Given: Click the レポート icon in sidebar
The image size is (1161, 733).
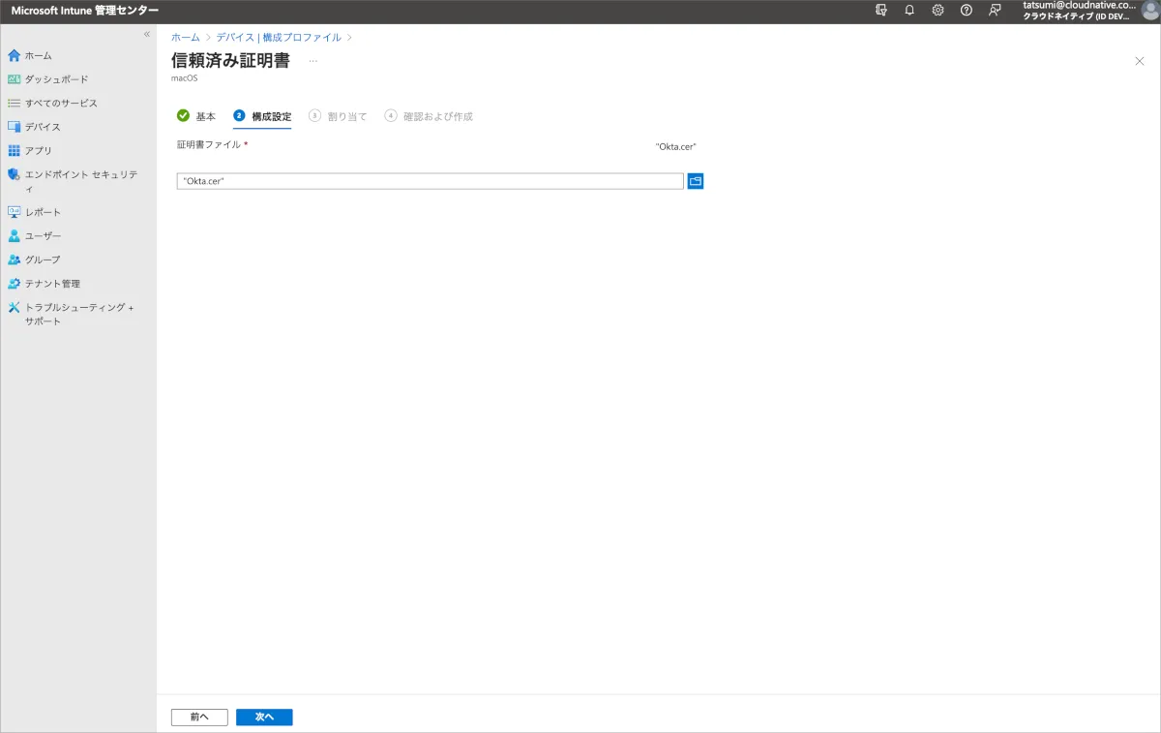Looking at the screenshot, I should [x=14, y=212].
